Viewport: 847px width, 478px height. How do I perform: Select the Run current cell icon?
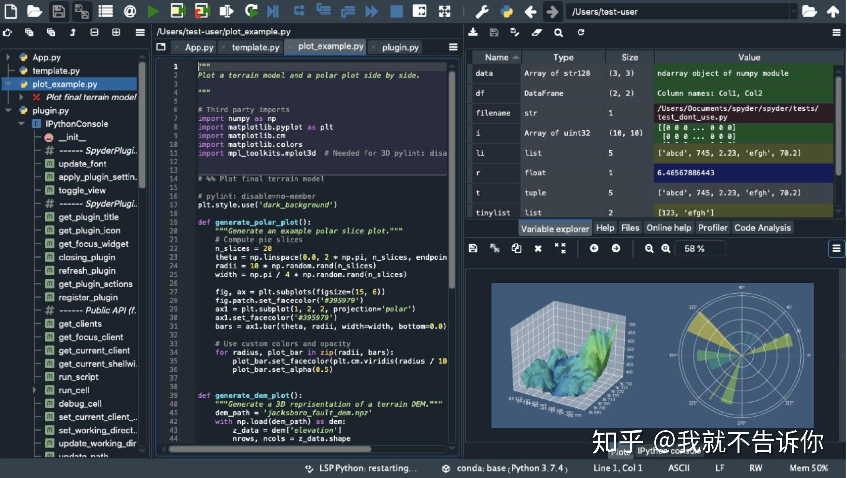(x=176, y=11)
